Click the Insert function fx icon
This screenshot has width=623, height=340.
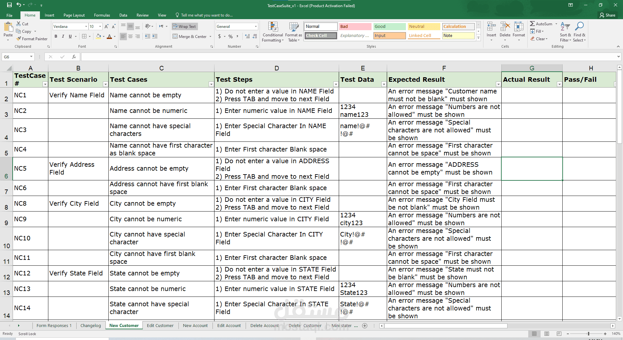pos(74,57)
